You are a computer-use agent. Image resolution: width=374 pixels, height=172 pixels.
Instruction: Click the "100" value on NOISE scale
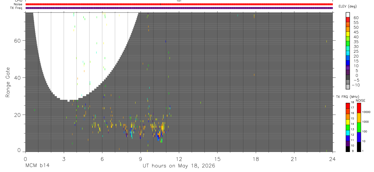(365, 132)
